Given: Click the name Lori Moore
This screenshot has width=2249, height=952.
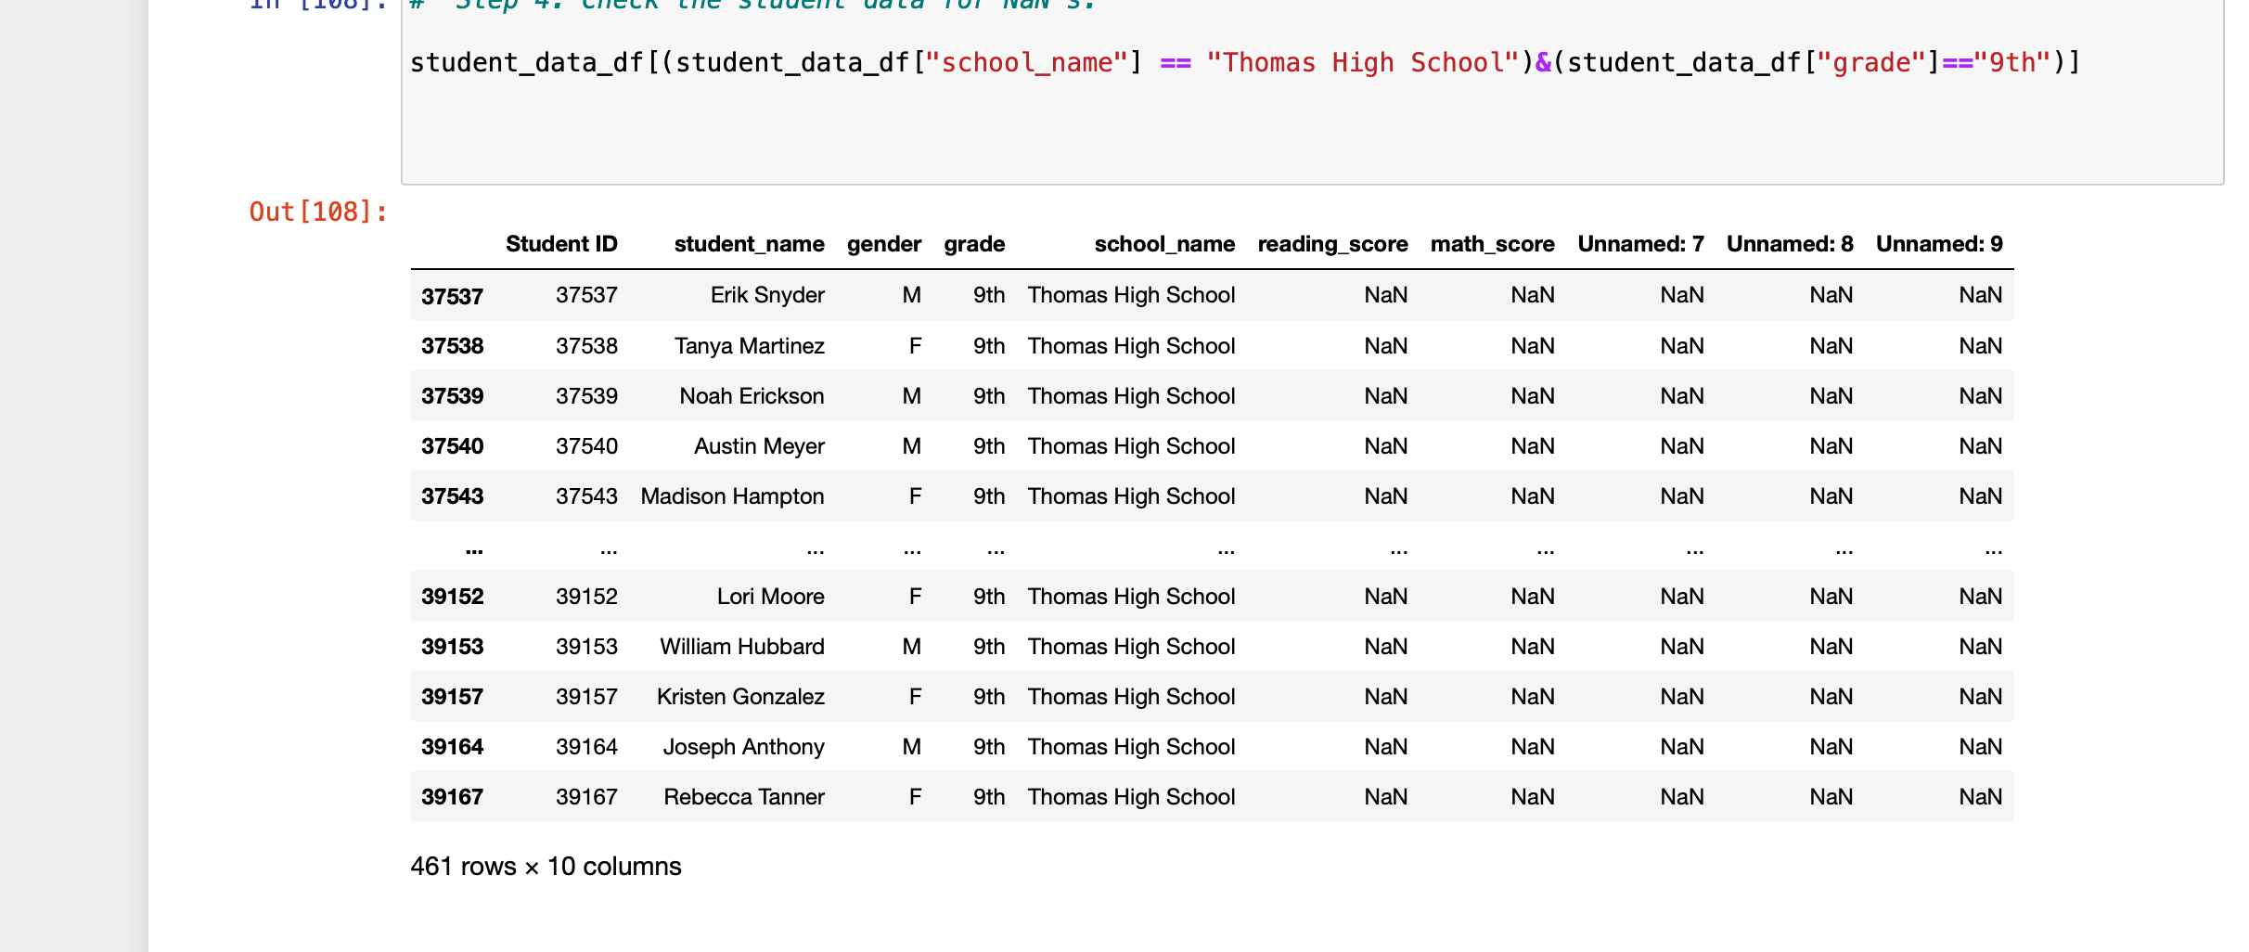Looking at the screenshot, I should (770, 597).
